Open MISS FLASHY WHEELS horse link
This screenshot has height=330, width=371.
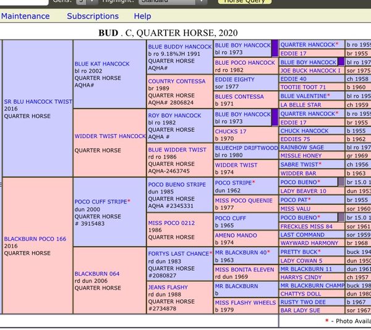coord(245,303)
